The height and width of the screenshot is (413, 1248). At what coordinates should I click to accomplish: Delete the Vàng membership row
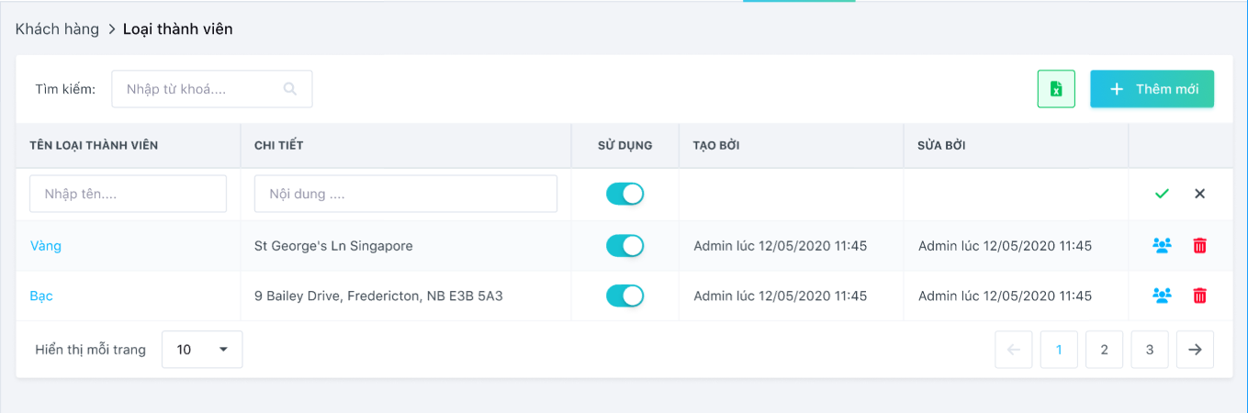(x=1199, y=246)
